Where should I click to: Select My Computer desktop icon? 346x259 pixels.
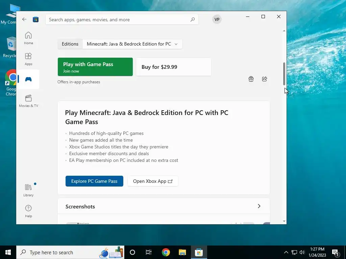10,14
